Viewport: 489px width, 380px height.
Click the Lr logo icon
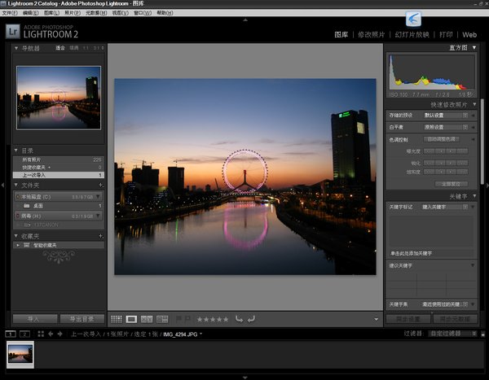[x=13, y=32]
